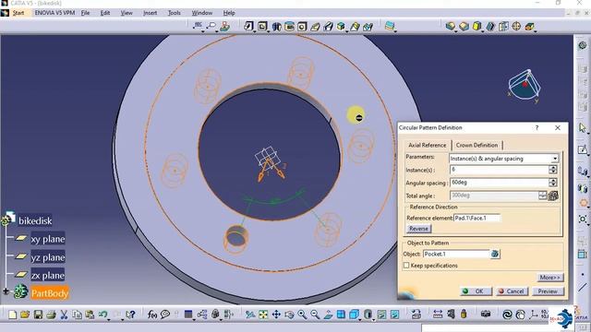Click the Angular spacing input field
591x332 pixels.
[499, 183]
